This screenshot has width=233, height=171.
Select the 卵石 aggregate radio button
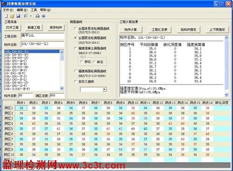(82, 62)
